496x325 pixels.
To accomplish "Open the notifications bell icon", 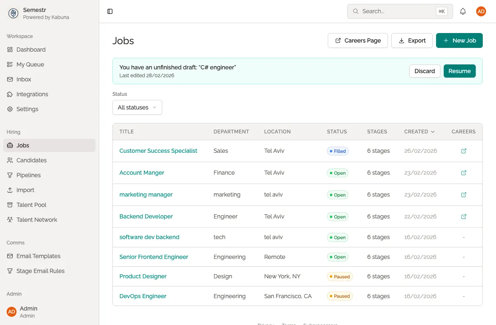I will [x=463, y=11].
